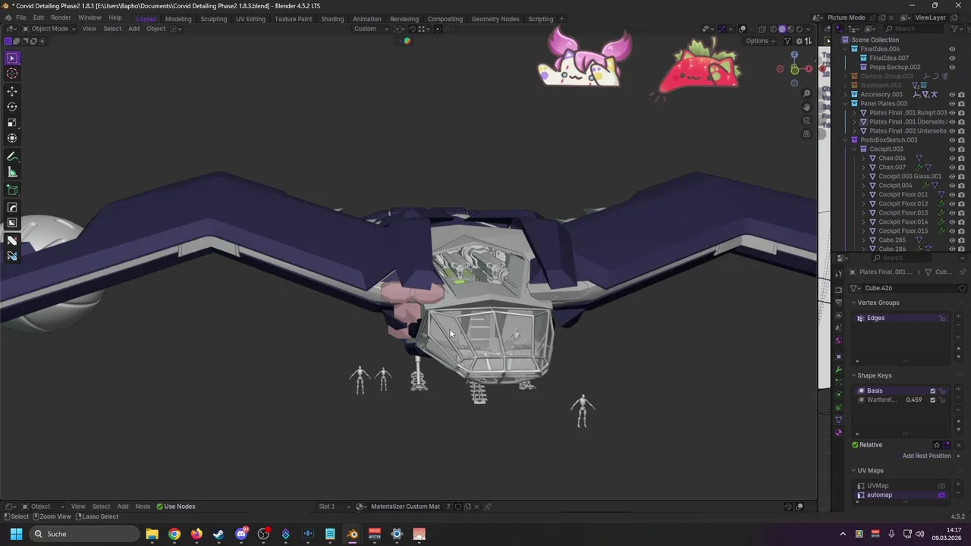This screenshot has width=971, height=546.
Task: Add a new vertex group with plus
Action: point(958,316)
